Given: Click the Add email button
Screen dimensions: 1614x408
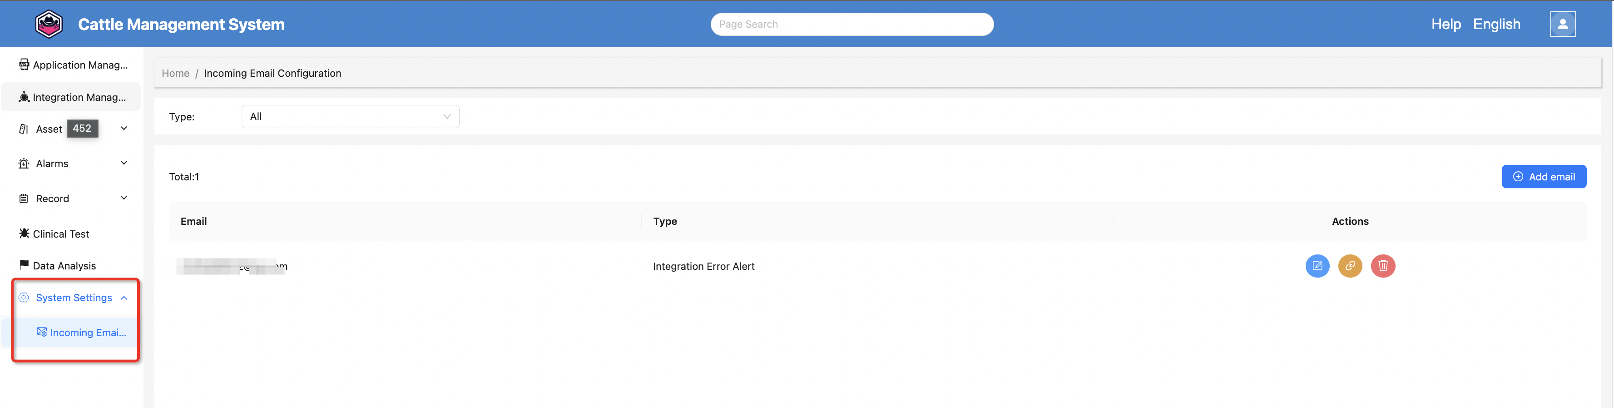Looking at the screenshot, I should (x=1543, y=177).
